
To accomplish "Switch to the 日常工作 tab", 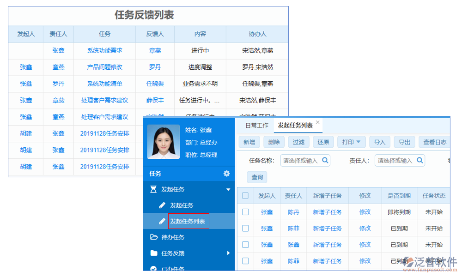I will [256, 126].
